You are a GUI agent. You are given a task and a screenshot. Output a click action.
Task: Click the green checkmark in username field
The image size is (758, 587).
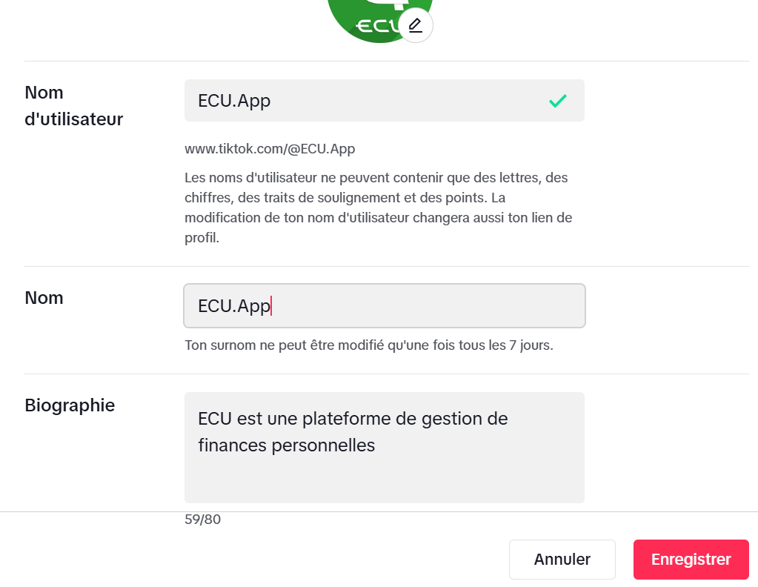coord(557,101)
